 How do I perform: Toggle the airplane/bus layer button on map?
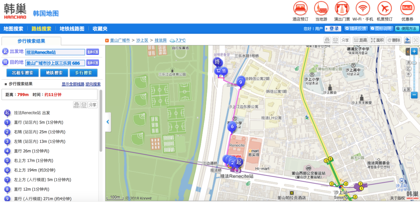tap(407, 40)
